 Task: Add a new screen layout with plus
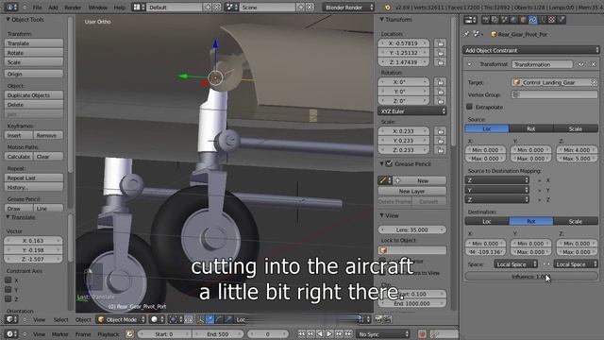[x=208, y=7]
